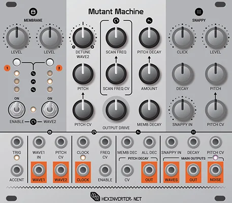Click the NOISE output jack
The image size is (232, 203).
pos(215,170)
